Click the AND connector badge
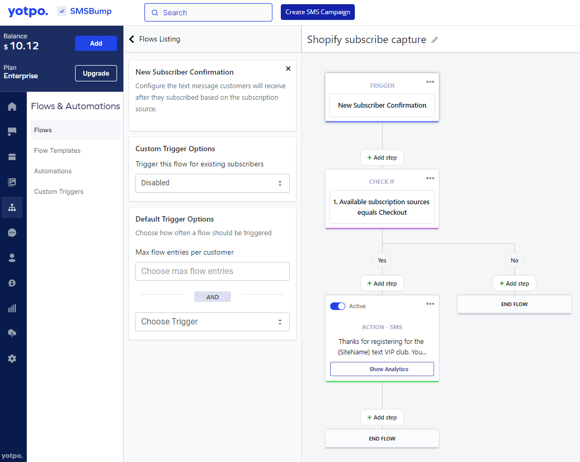Viewport: 580px width, 462px height. pos(213,297)
